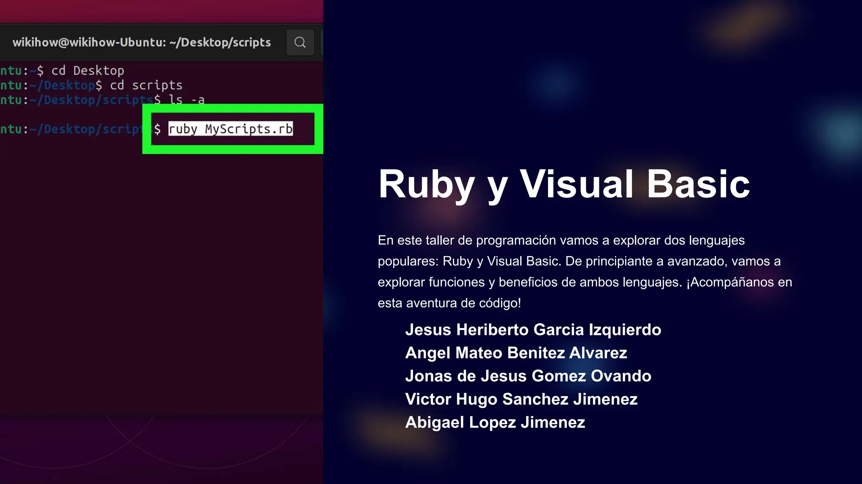Image resolution: width=862 pixels, height=484 pixels.
Task: Click the 'cd scripts' terminal line
Action: click(x=146, y=85)
